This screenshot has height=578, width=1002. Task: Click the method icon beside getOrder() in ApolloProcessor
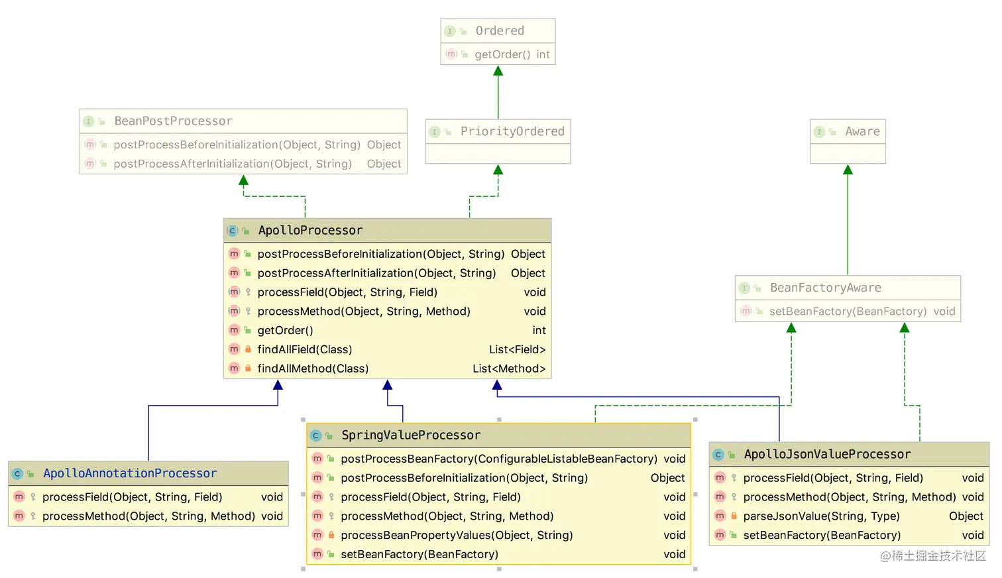[x=234, y=330]
